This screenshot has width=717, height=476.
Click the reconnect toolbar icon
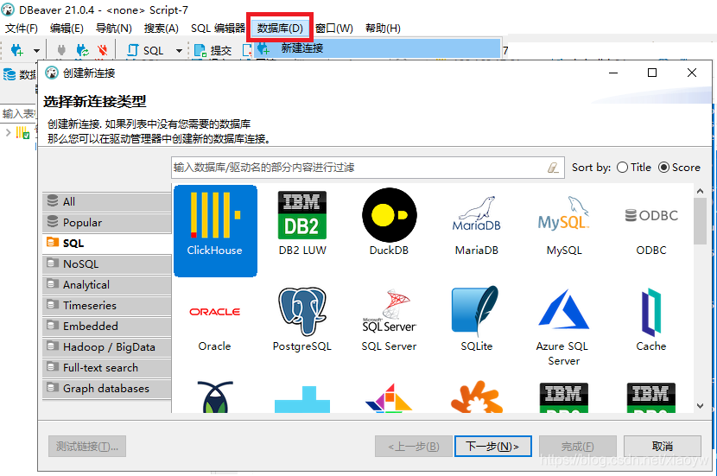coord(83,50)
